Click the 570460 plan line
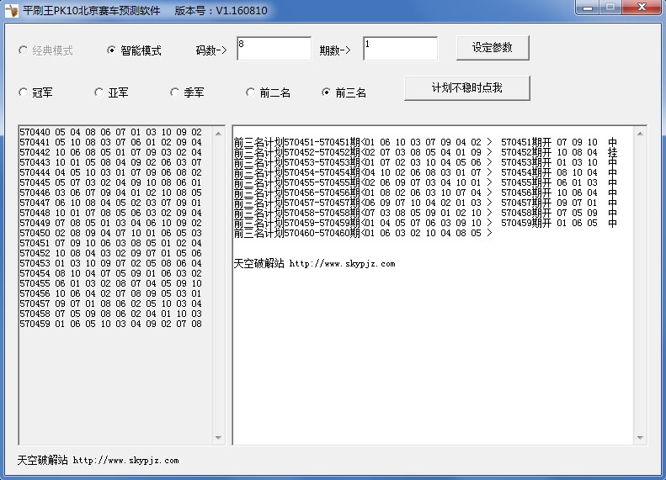This screenshot has height=480, width=666. coord(362,233)
